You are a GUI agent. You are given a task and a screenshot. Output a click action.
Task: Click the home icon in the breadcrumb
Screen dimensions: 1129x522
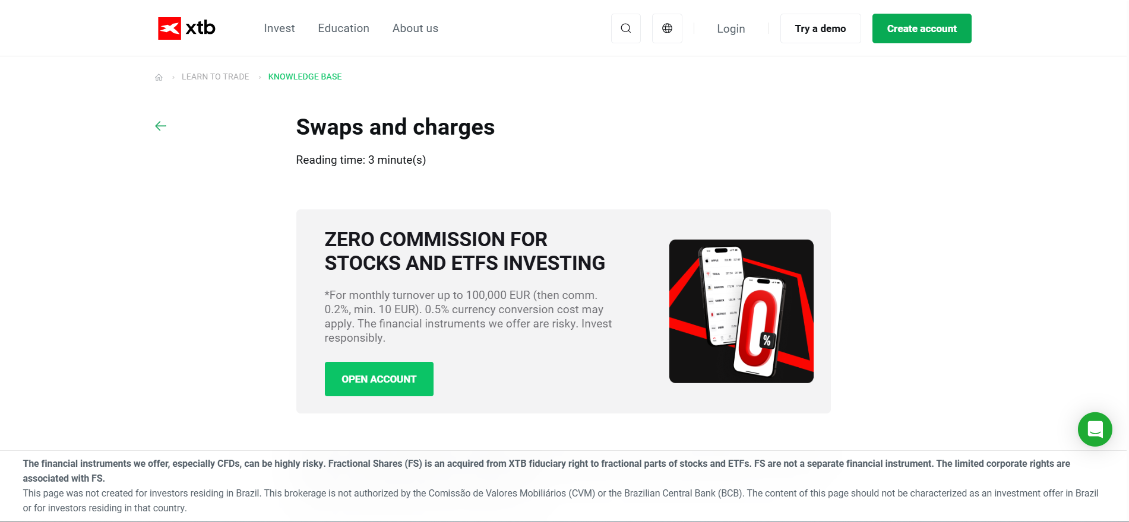pyautogui.click(x=159, y=77)
